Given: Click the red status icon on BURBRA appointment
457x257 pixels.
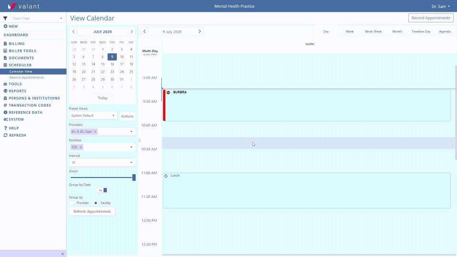Looking at the screenshot, I should click(168, 92).
